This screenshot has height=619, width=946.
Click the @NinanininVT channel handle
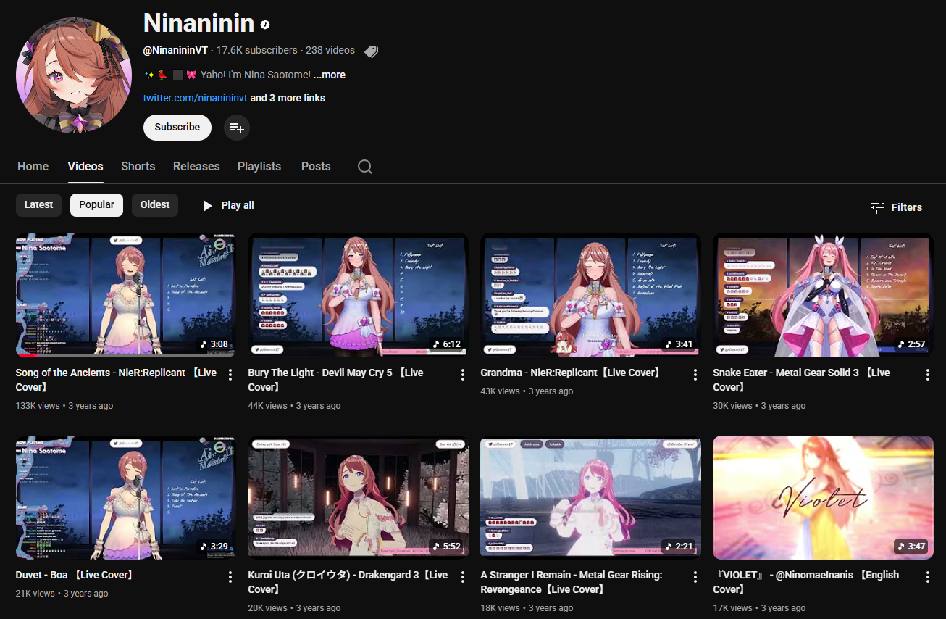click(175, 51)
